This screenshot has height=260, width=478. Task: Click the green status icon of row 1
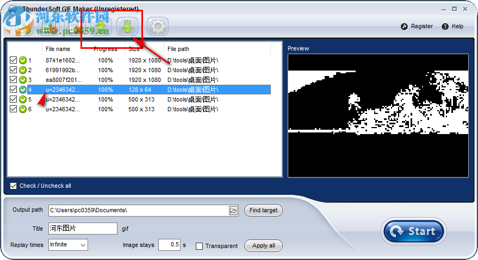coord(23,60)
